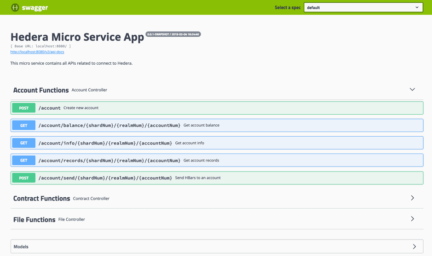
Task: Click 'Get account info' description
Action: pyautogui.click(x=190, y=143)
